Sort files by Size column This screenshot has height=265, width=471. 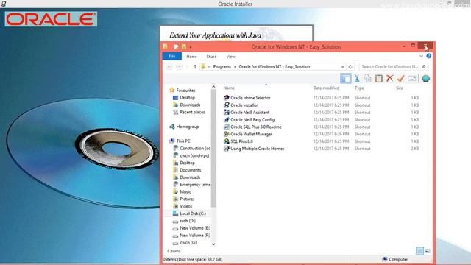(400, 88)
